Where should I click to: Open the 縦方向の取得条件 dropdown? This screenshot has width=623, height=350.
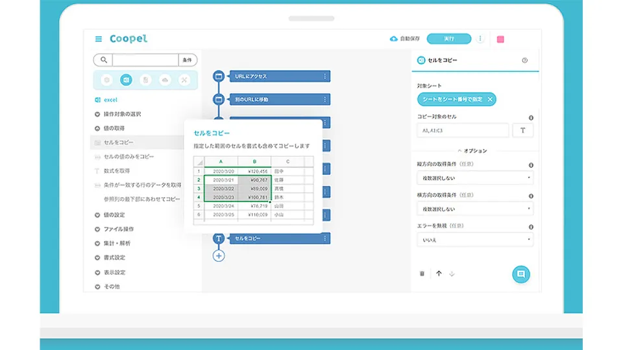(x=475, y=178)
